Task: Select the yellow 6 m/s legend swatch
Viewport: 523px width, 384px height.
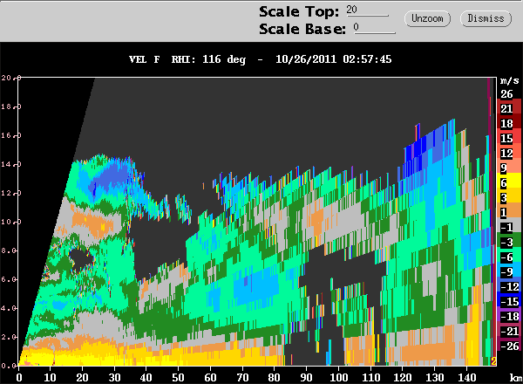Action: click(509, 182)
